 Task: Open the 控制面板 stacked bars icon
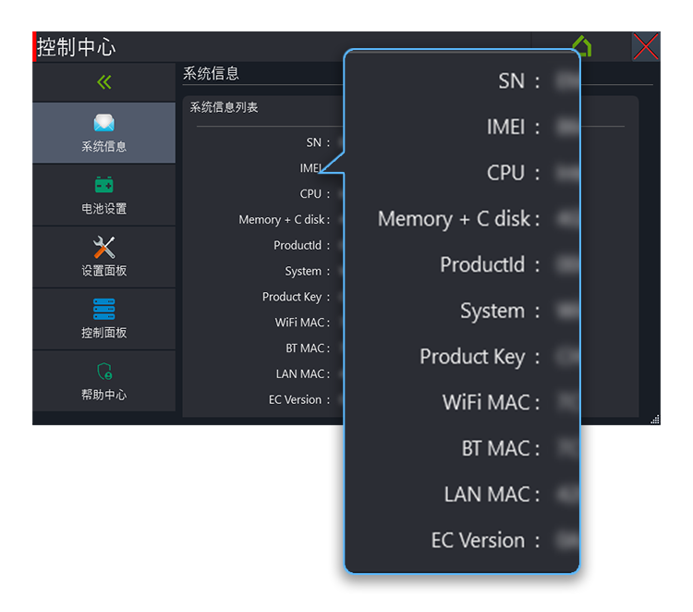[x=103, y=309]
